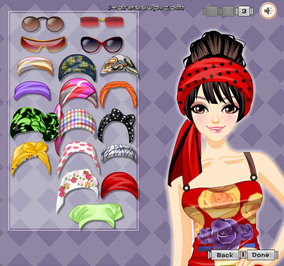This screenshot has width=284, height=266.
Task: Select the abstract orange and gray patterned scarf
Action: click(119, 66)
